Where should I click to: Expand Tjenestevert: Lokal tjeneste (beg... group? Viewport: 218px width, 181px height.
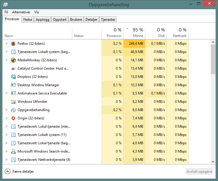coord(7,143)
